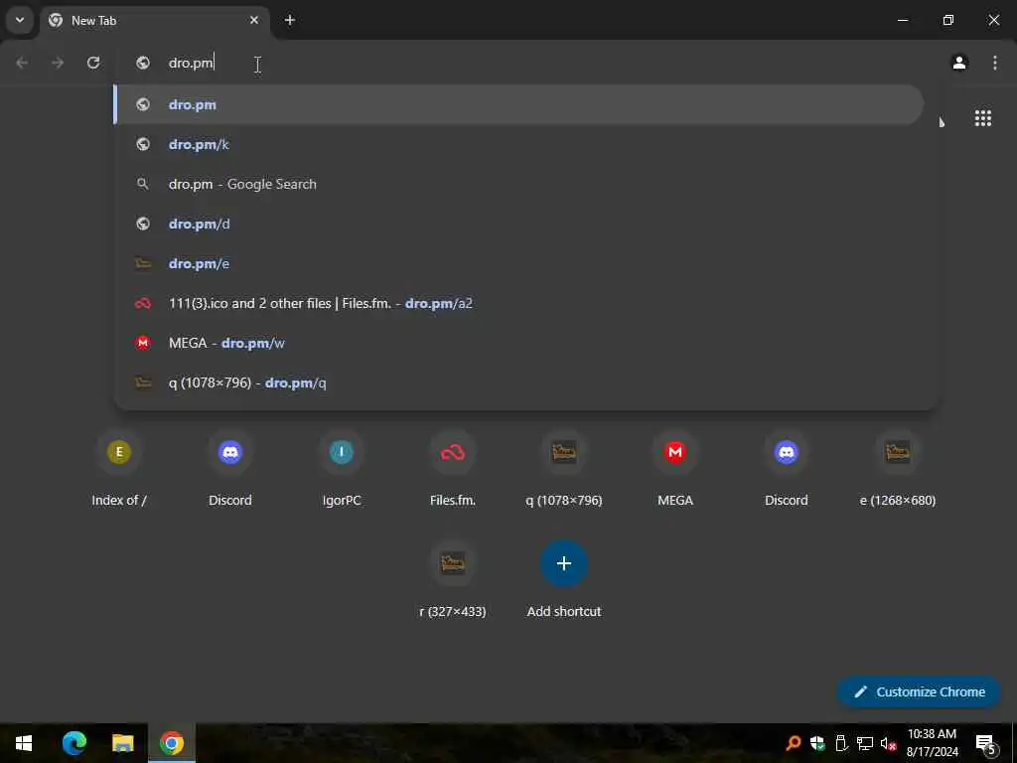Select the Files.fm dro.pm/a2 suggestion
This screenshot has height=763, width=1017.
(518, 303)
